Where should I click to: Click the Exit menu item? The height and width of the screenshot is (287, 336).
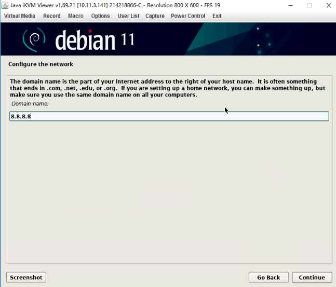click(217, 16)
